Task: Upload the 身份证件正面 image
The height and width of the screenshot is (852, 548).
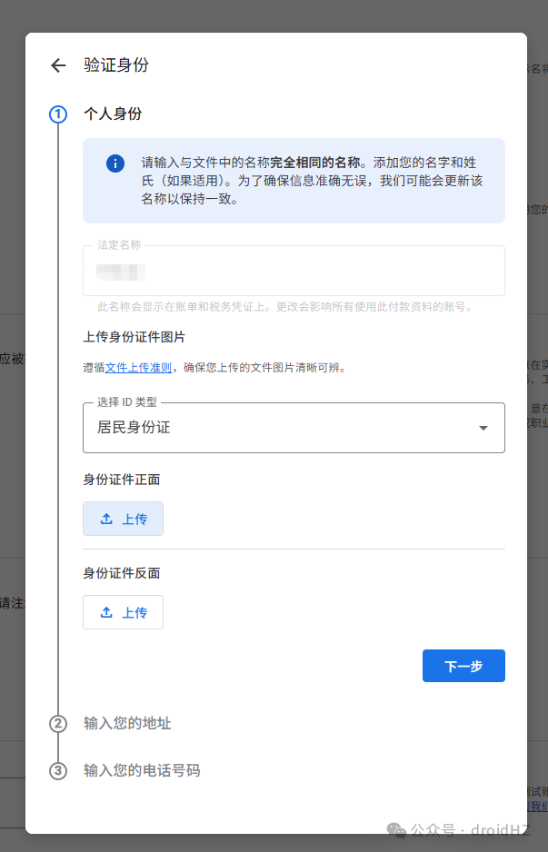Action: point(123,519)
